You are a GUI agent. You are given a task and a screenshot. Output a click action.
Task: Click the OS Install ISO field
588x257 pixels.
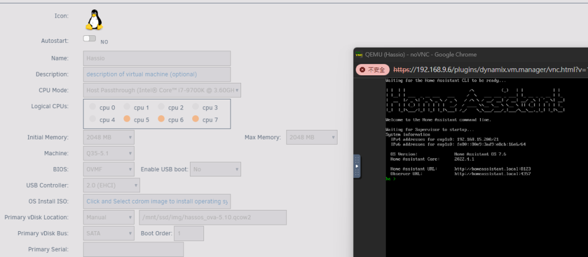pos(157,202)
